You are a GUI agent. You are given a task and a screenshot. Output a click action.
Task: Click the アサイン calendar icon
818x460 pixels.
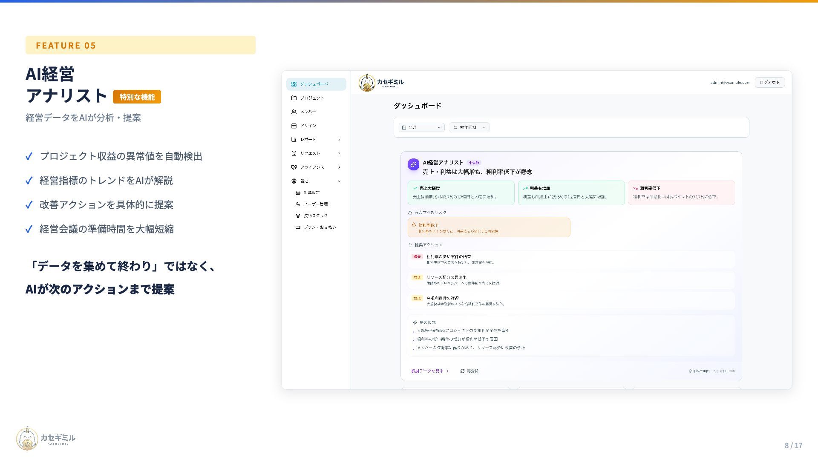coord(294,126)
